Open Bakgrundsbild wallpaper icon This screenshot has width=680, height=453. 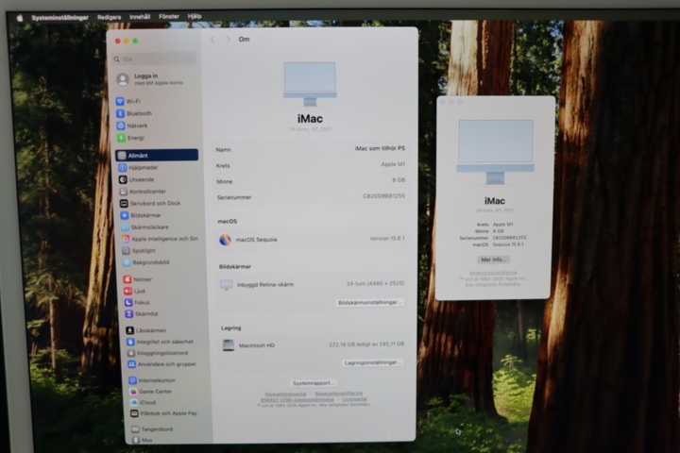point(127,262)
